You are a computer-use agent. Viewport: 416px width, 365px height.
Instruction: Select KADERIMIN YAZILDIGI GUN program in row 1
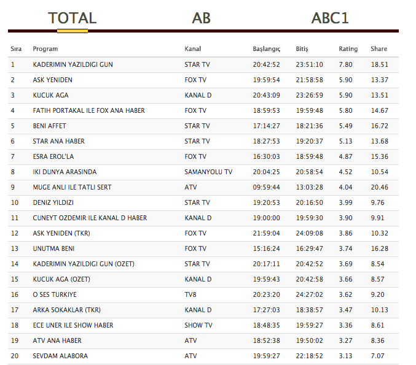tap(73, 64)
